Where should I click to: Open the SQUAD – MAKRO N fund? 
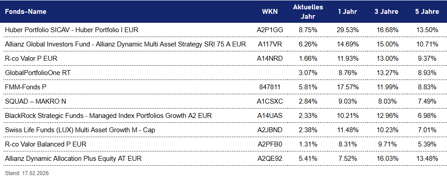35,101
